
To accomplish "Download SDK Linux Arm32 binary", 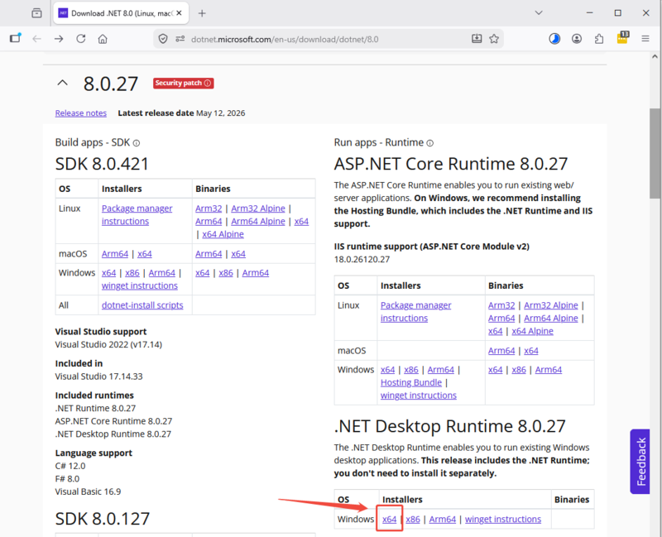I will (x=209, y=209).
